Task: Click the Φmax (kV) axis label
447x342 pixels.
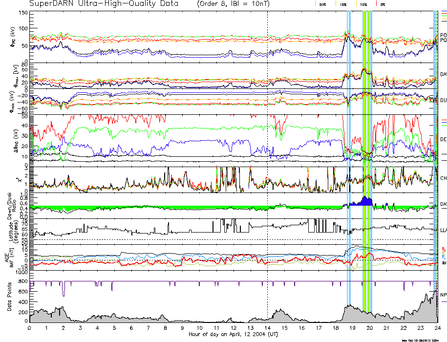Action: pyautogui.click(x=16, y=76)
